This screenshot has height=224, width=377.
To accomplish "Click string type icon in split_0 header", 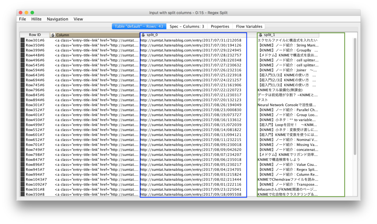I will 143,35.
